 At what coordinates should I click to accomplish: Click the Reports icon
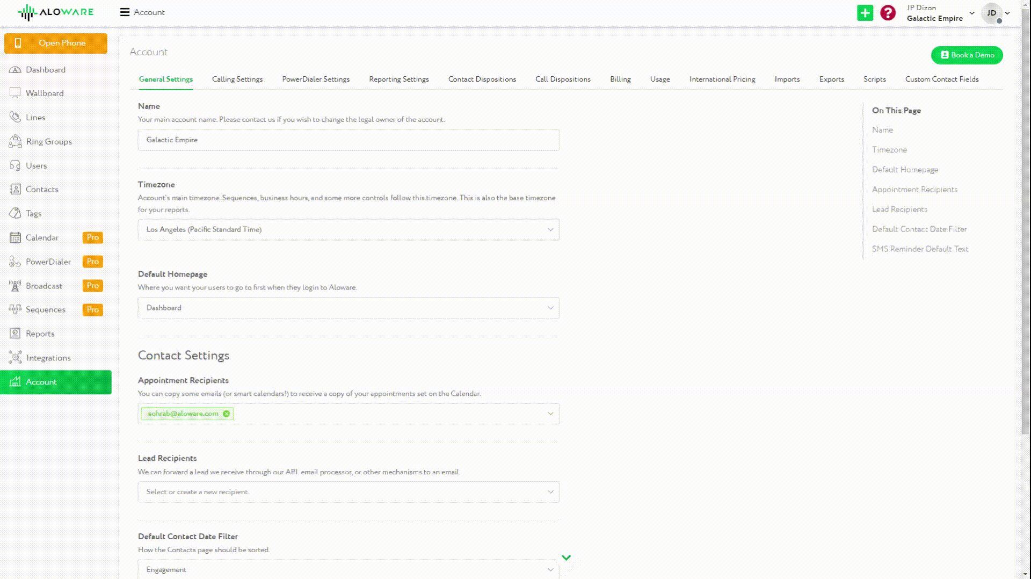click(x=15, y=334)
